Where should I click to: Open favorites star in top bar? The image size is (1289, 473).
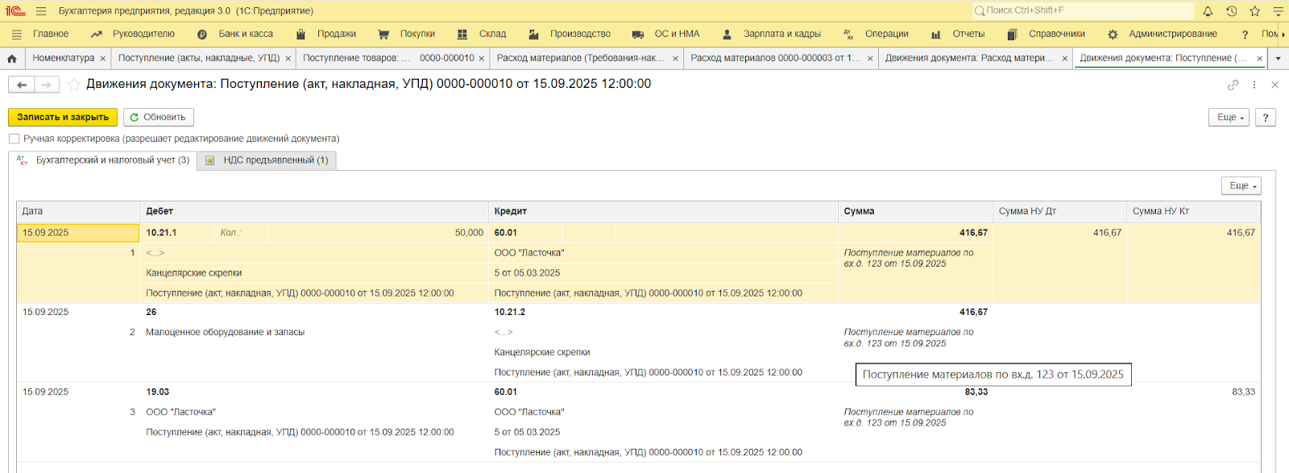[1254, 11]
